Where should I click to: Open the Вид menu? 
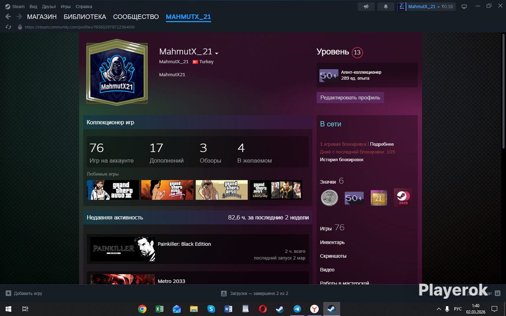click(33, 6)
